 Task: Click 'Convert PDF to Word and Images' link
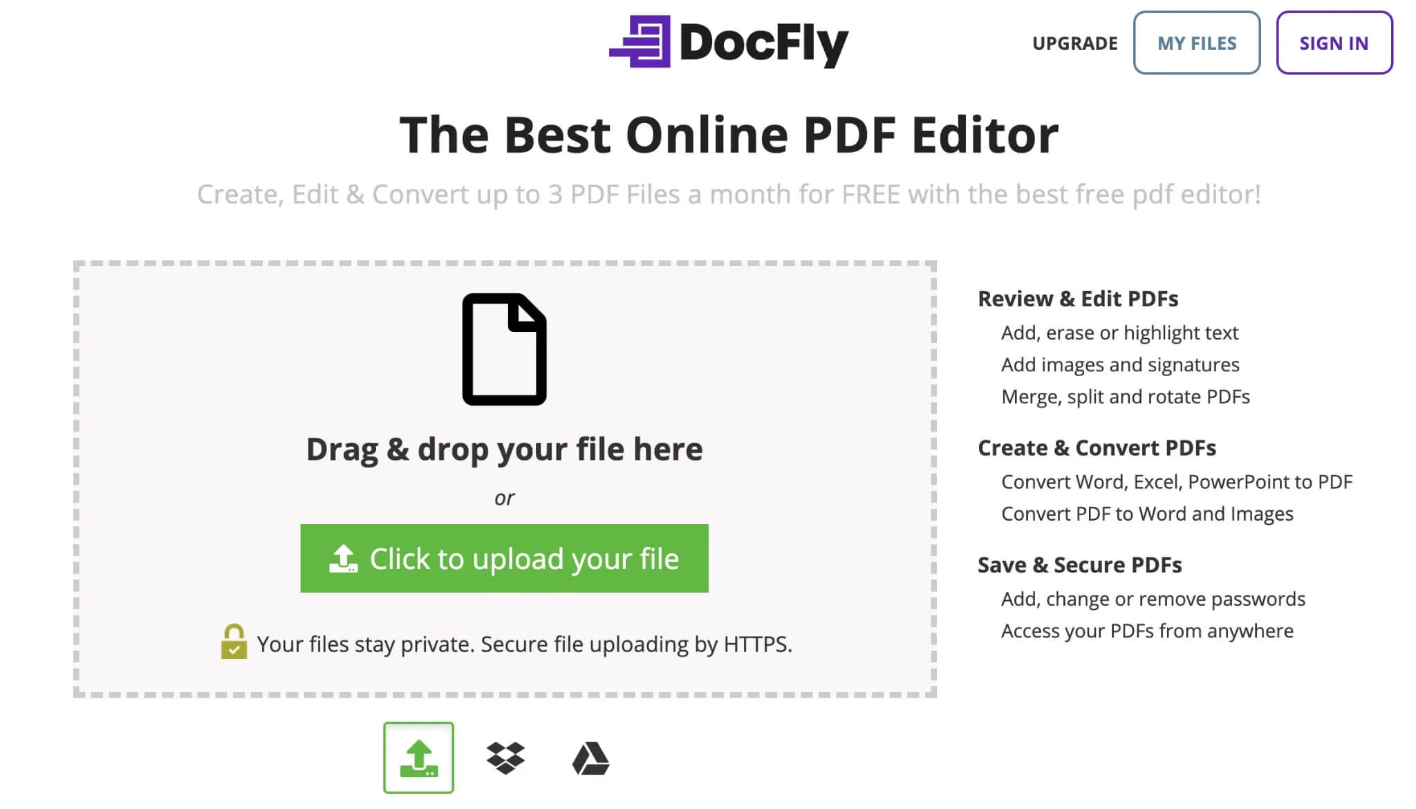pos(1146,513)
